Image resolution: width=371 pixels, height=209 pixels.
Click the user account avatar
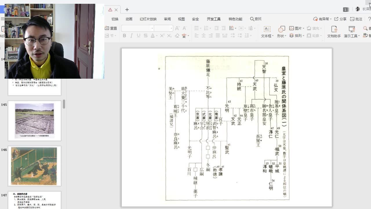click(x=358, y=9)
